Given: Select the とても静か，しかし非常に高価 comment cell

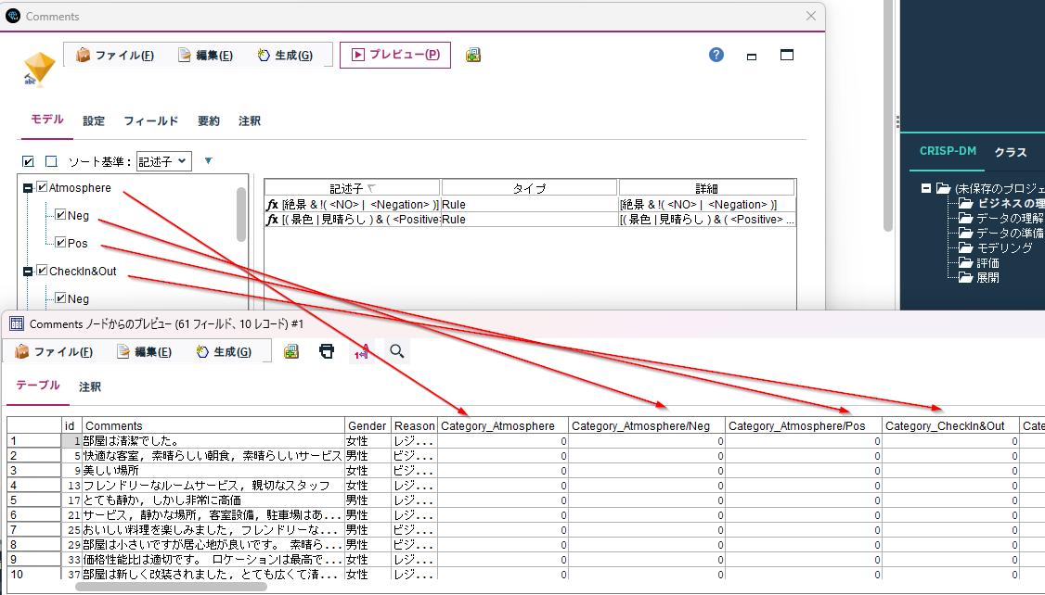Looking at the screenshot, I should click(x=213, y=500).
